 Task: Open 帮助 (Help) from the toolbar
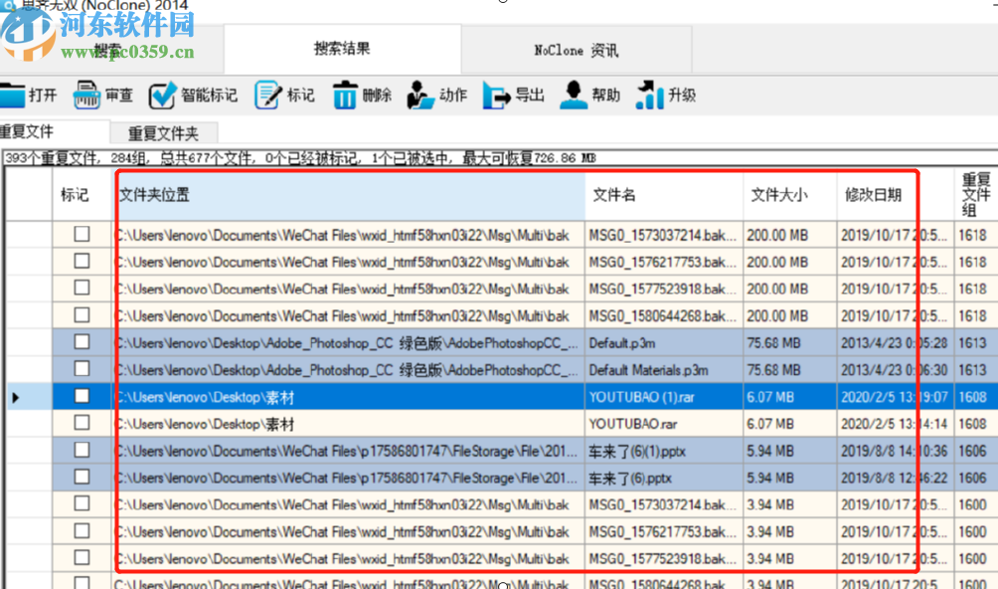[574, 96]
